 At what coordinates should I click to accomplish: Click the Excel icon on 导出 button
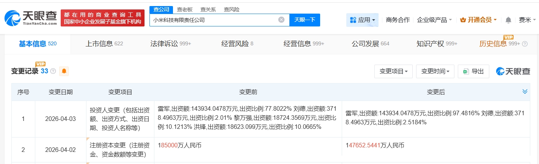coord(465,71)
